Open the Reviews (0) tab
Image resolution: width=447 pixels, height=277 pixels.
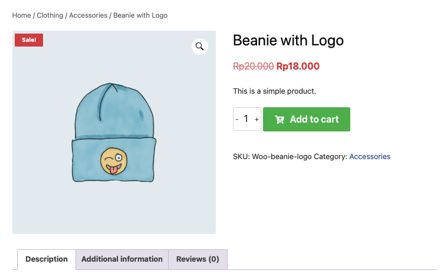(x=198, y=259)
